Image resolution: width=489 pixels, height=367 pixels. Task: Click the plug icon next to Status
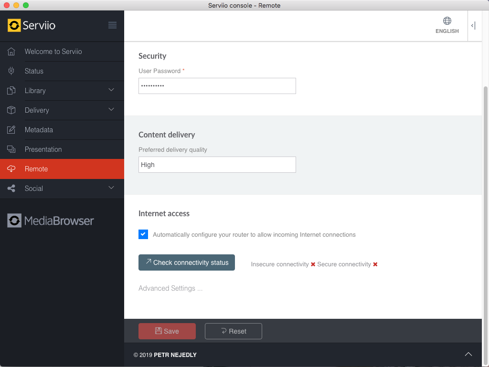[11, 71]
